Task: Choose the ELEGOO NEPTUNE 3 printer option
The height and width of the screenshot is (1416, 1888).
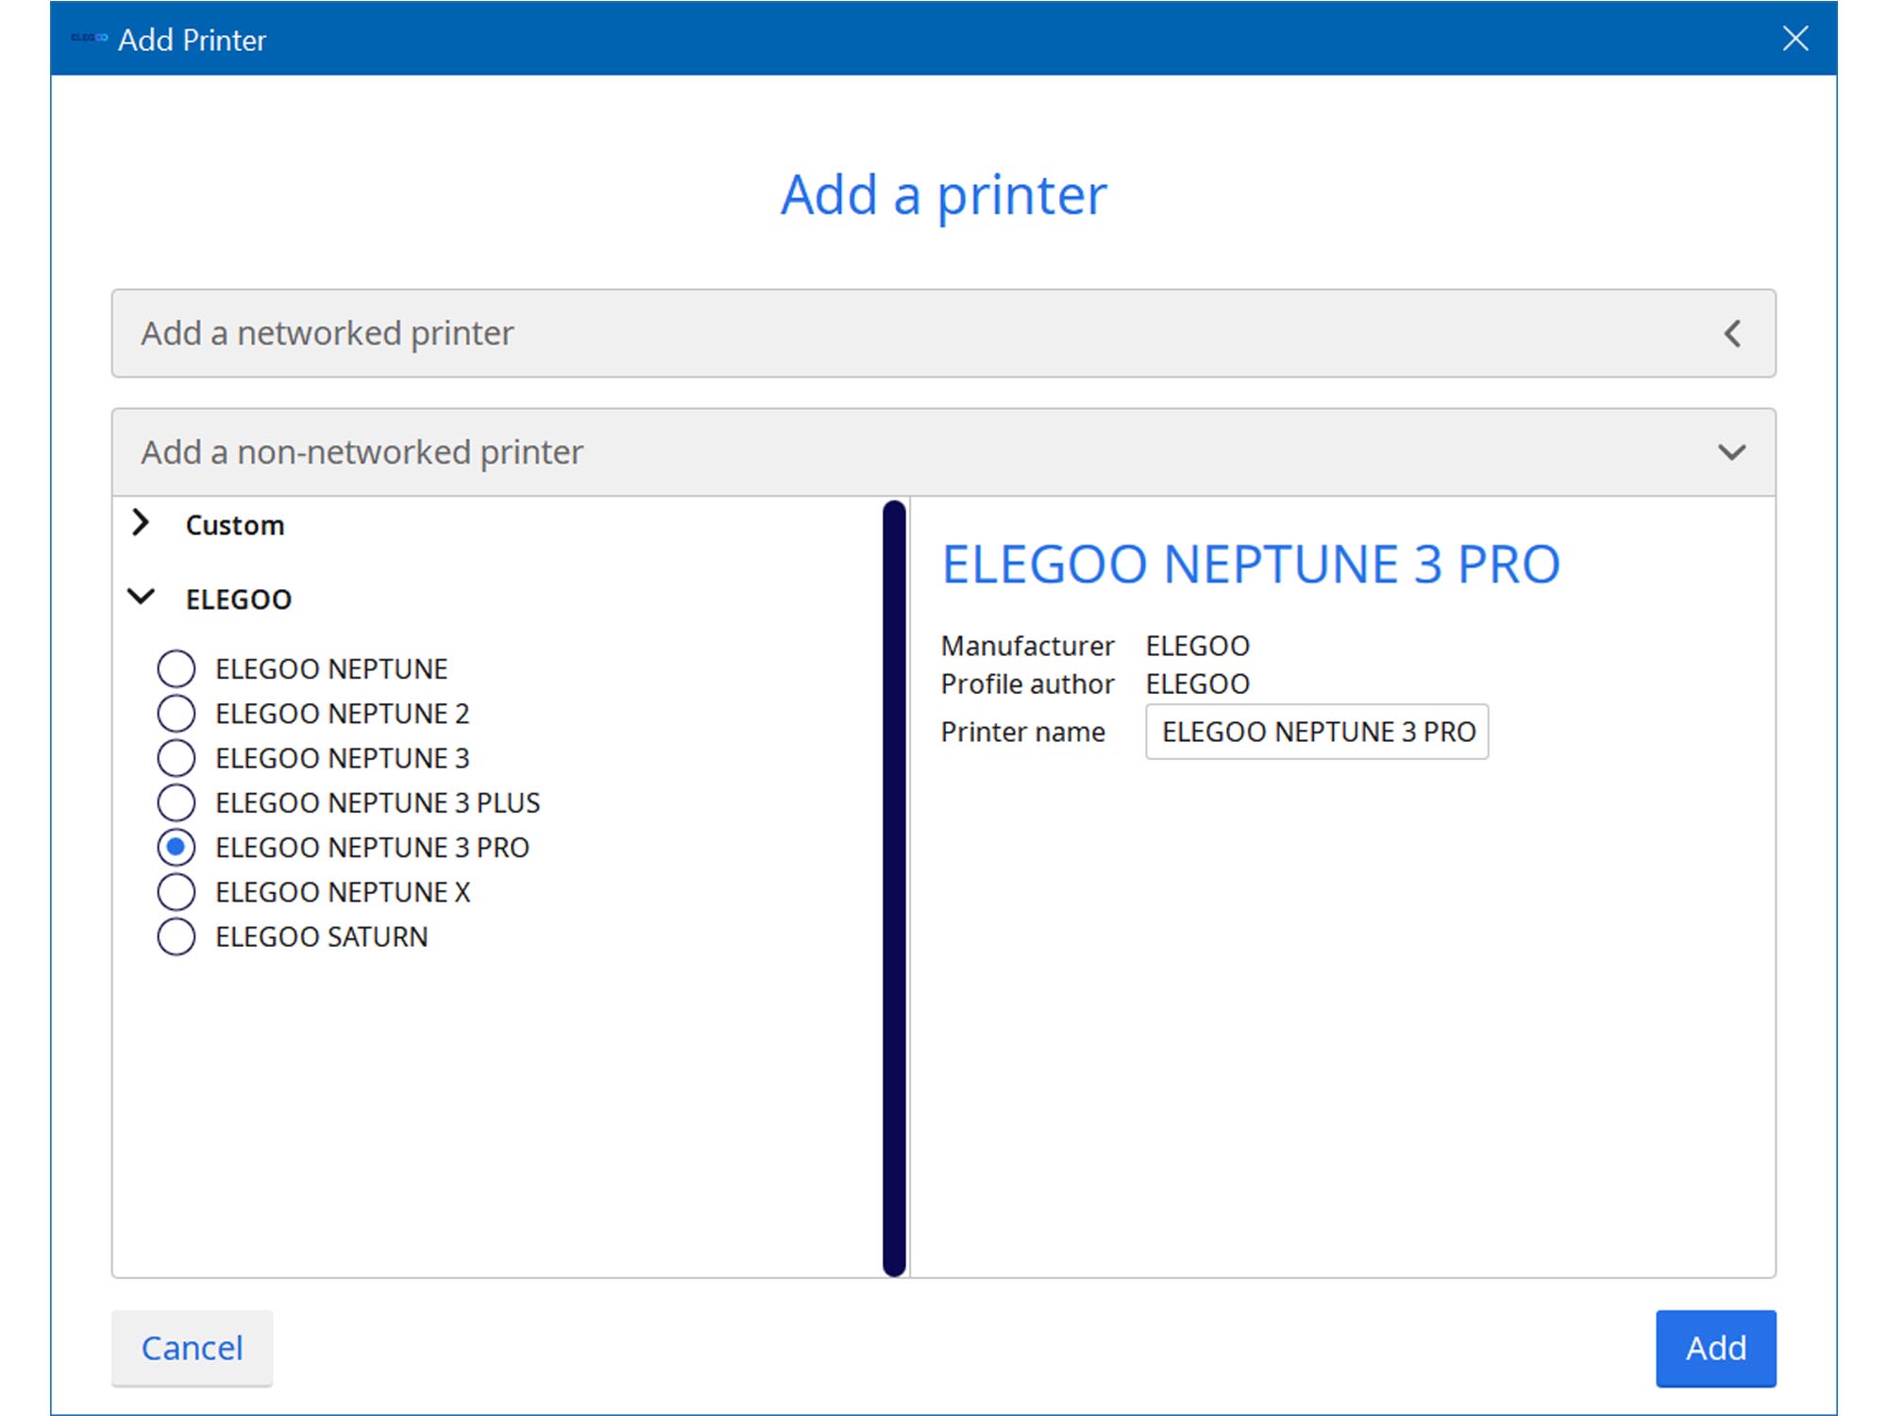Action: pos(177,757)
